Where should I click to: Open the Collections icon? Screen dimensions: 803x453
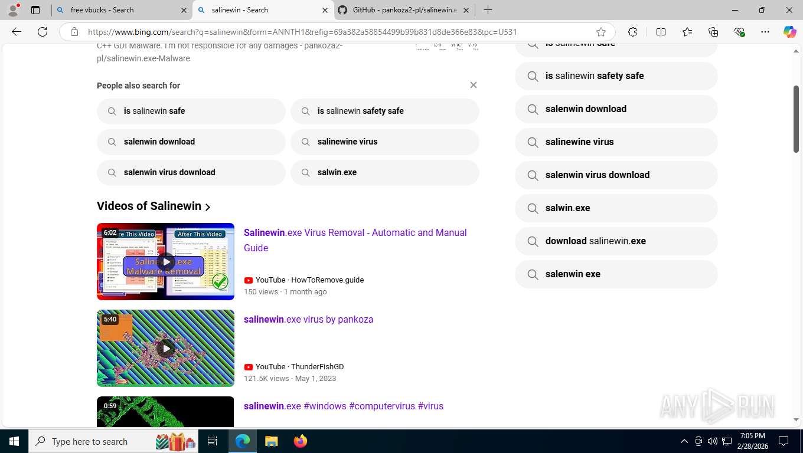[x=713, y=32]
